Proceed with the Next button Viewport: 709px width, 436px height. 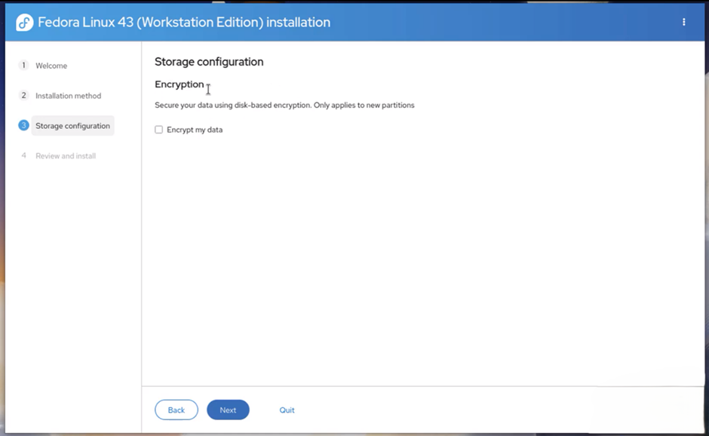click(228, 410)
